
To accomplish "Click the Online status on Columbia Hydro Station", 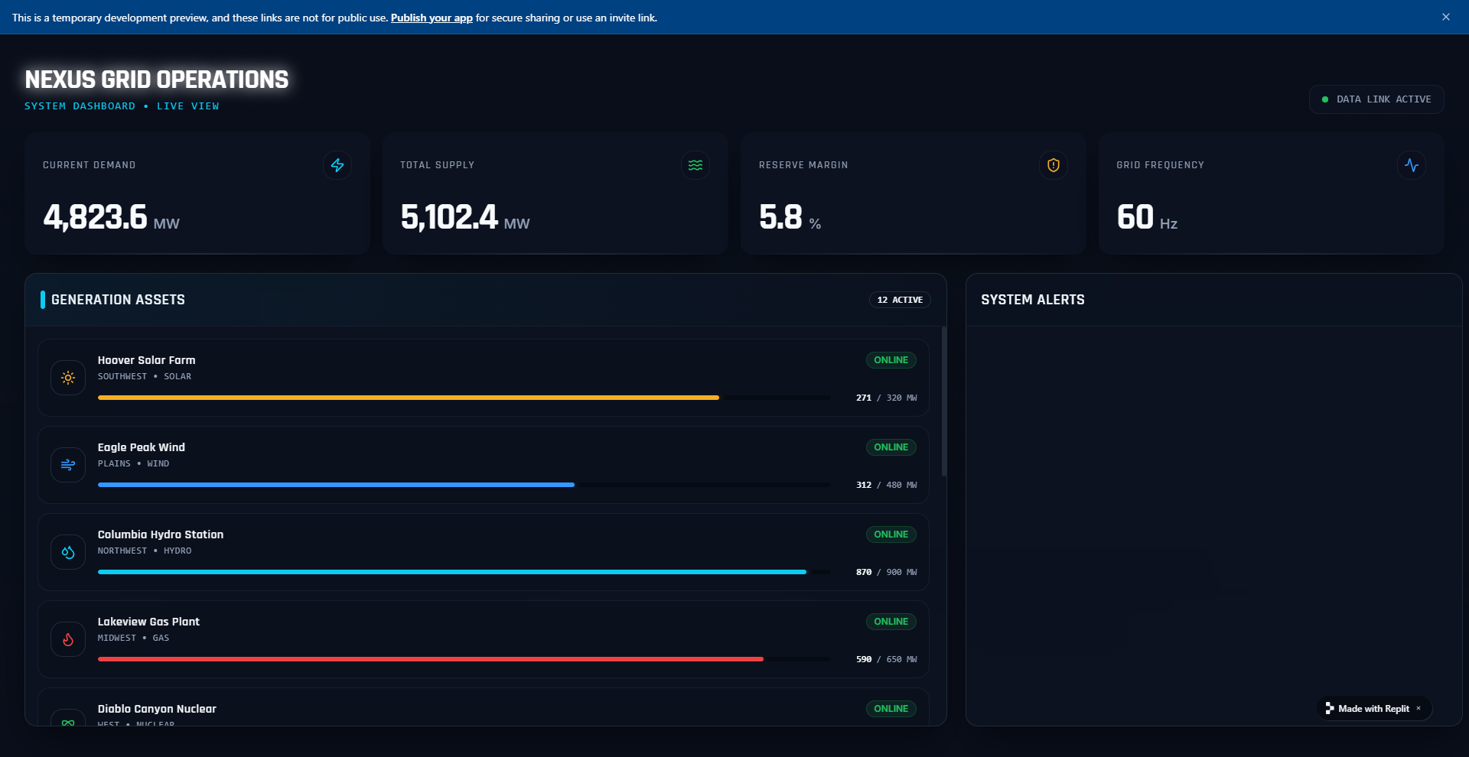I will pos(891,534).
